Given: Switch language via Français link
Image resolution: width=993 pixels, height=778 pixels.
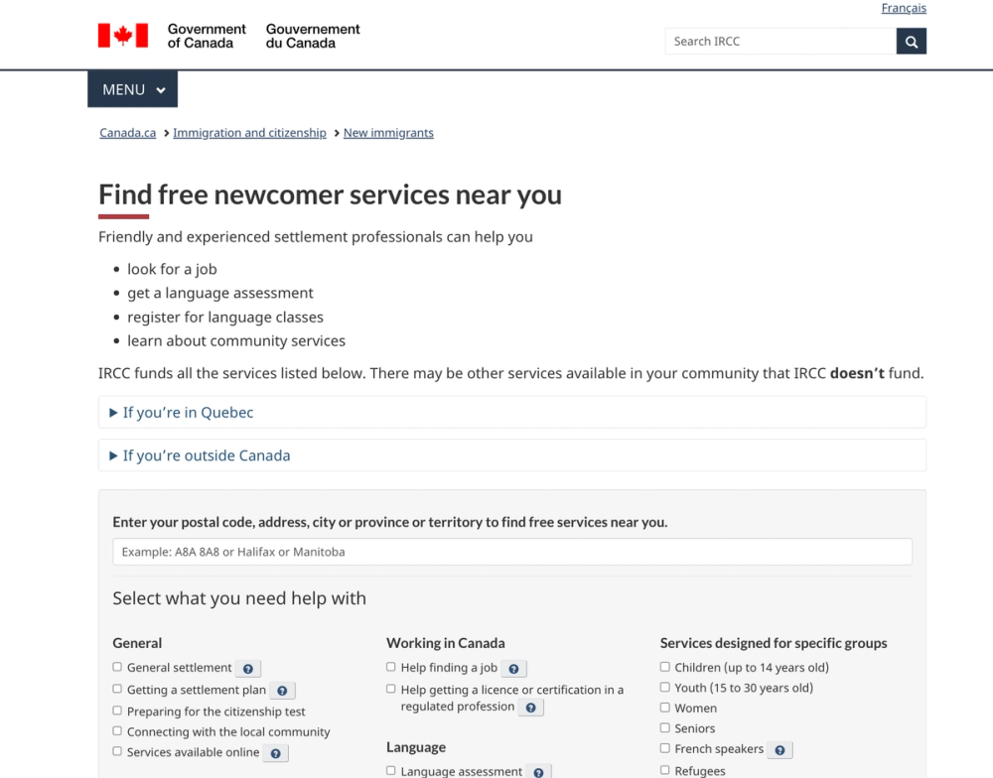Looking at the screenshot, I should click(x=904, y=8).
